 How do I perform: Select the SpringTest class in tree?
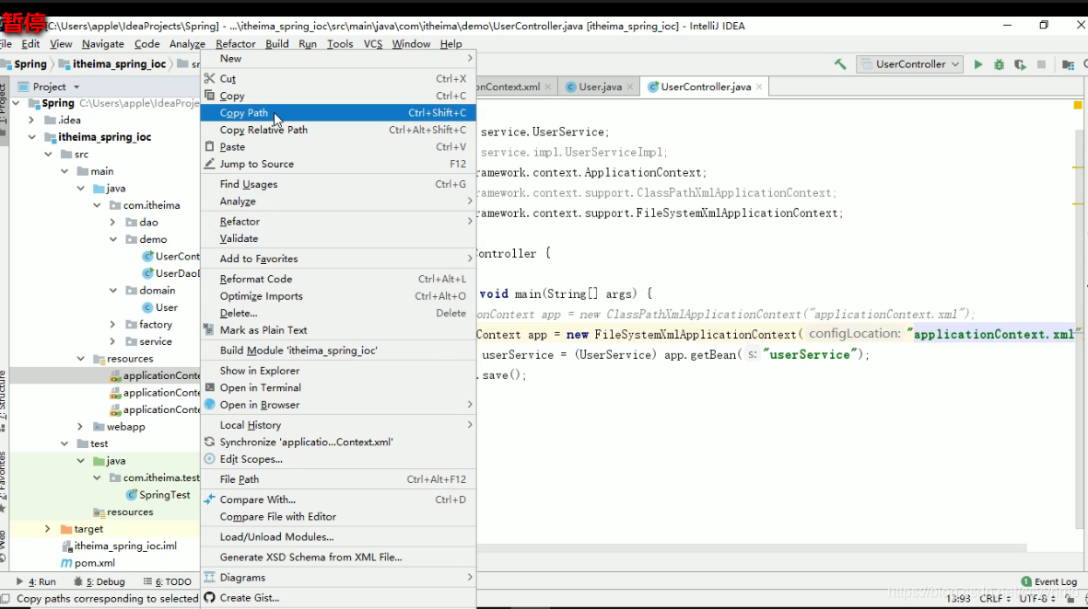165,495
